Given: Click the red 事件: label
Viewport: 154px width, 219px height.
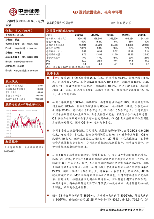Looking at the screenshot, I should click(x=56, y=78).
